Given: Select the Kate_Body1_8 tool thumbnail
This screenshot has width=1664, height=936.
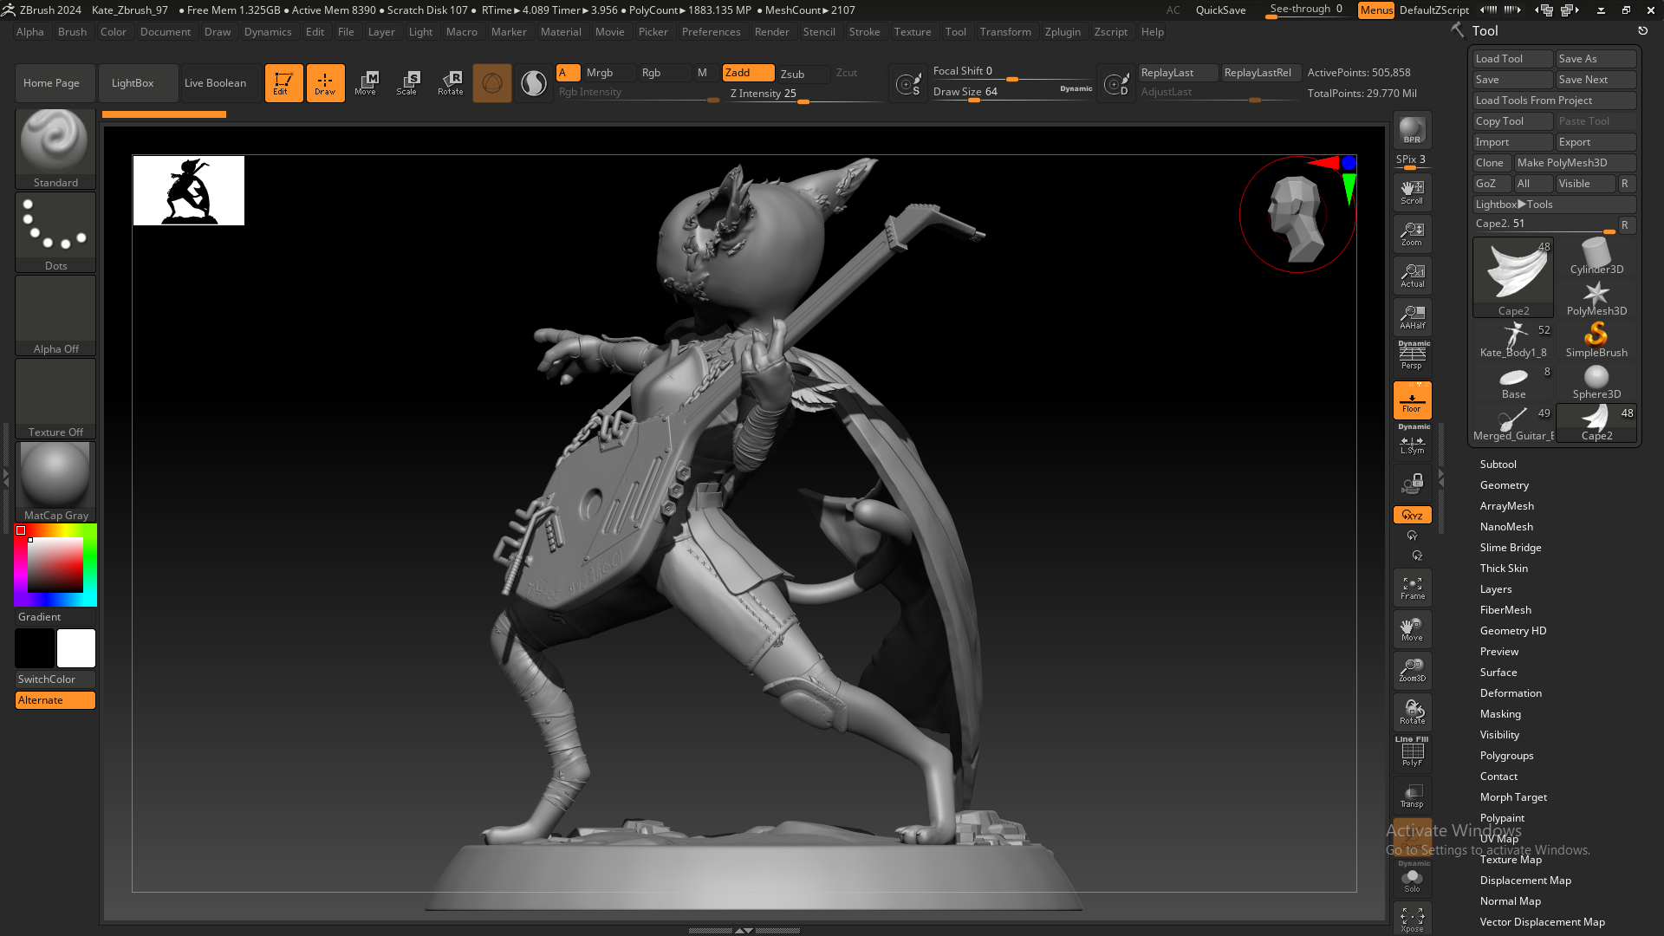Looking at the screenshot, I should coord(1513,341).
